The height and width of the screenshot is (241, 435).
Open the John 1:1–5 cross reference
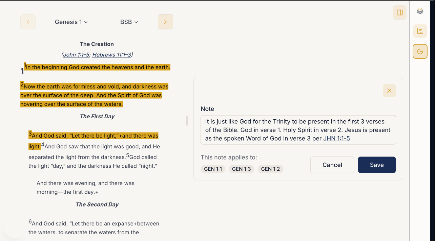pyautogui.click(x=76, y=54)
